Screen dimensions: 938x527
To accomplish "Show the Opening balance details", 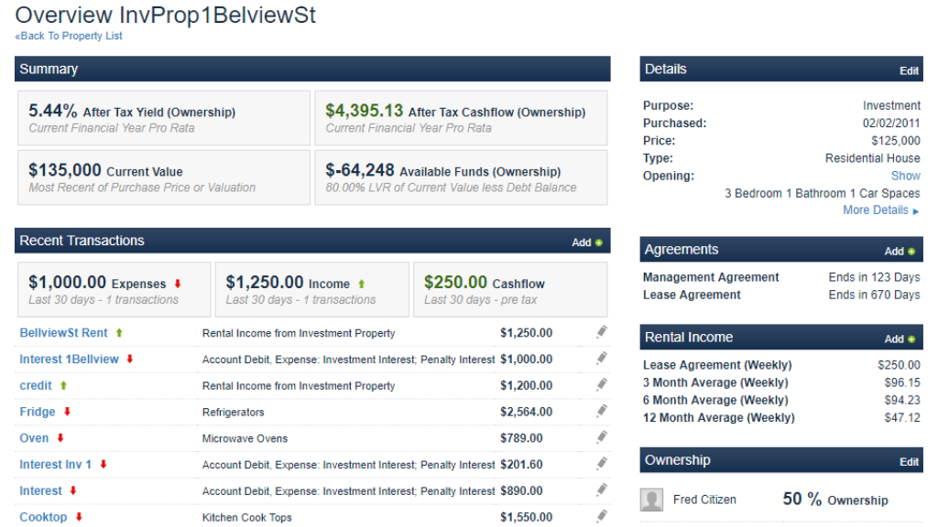I will pyautogui.click(x=906, y=176).
